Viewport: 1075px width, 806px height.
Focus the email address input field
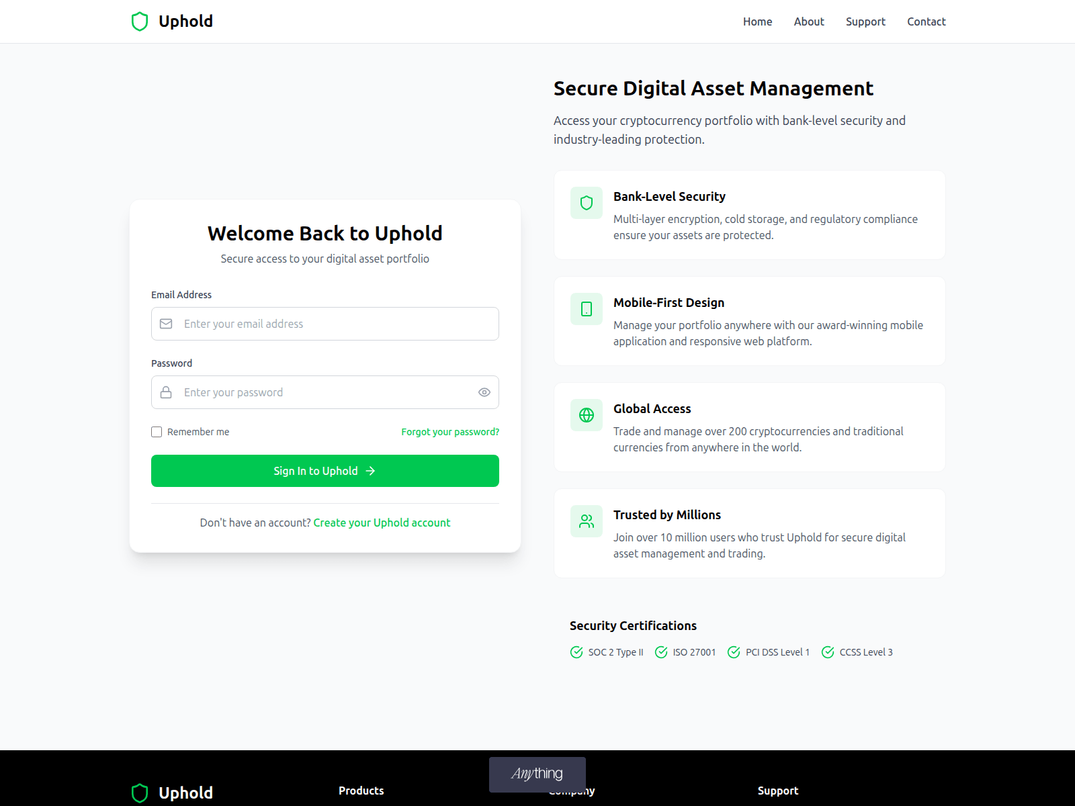tap(325, 324)
